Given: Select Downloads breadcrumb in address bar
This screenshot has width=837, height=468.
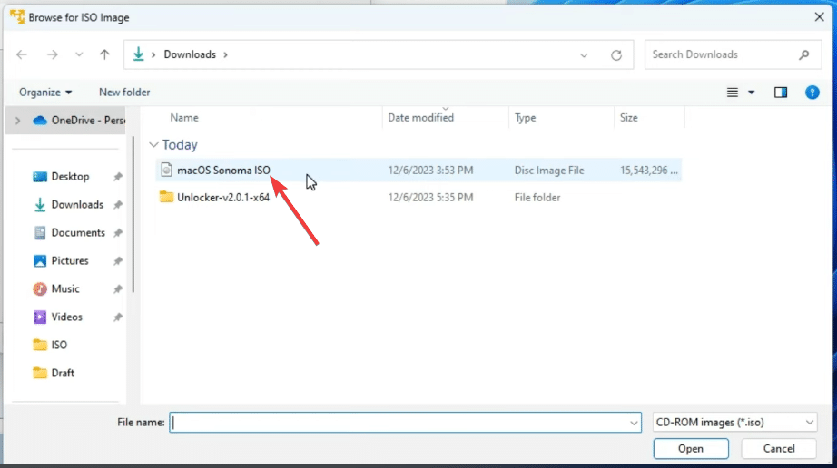Looking at the screenshot, I should click(190, 54).
